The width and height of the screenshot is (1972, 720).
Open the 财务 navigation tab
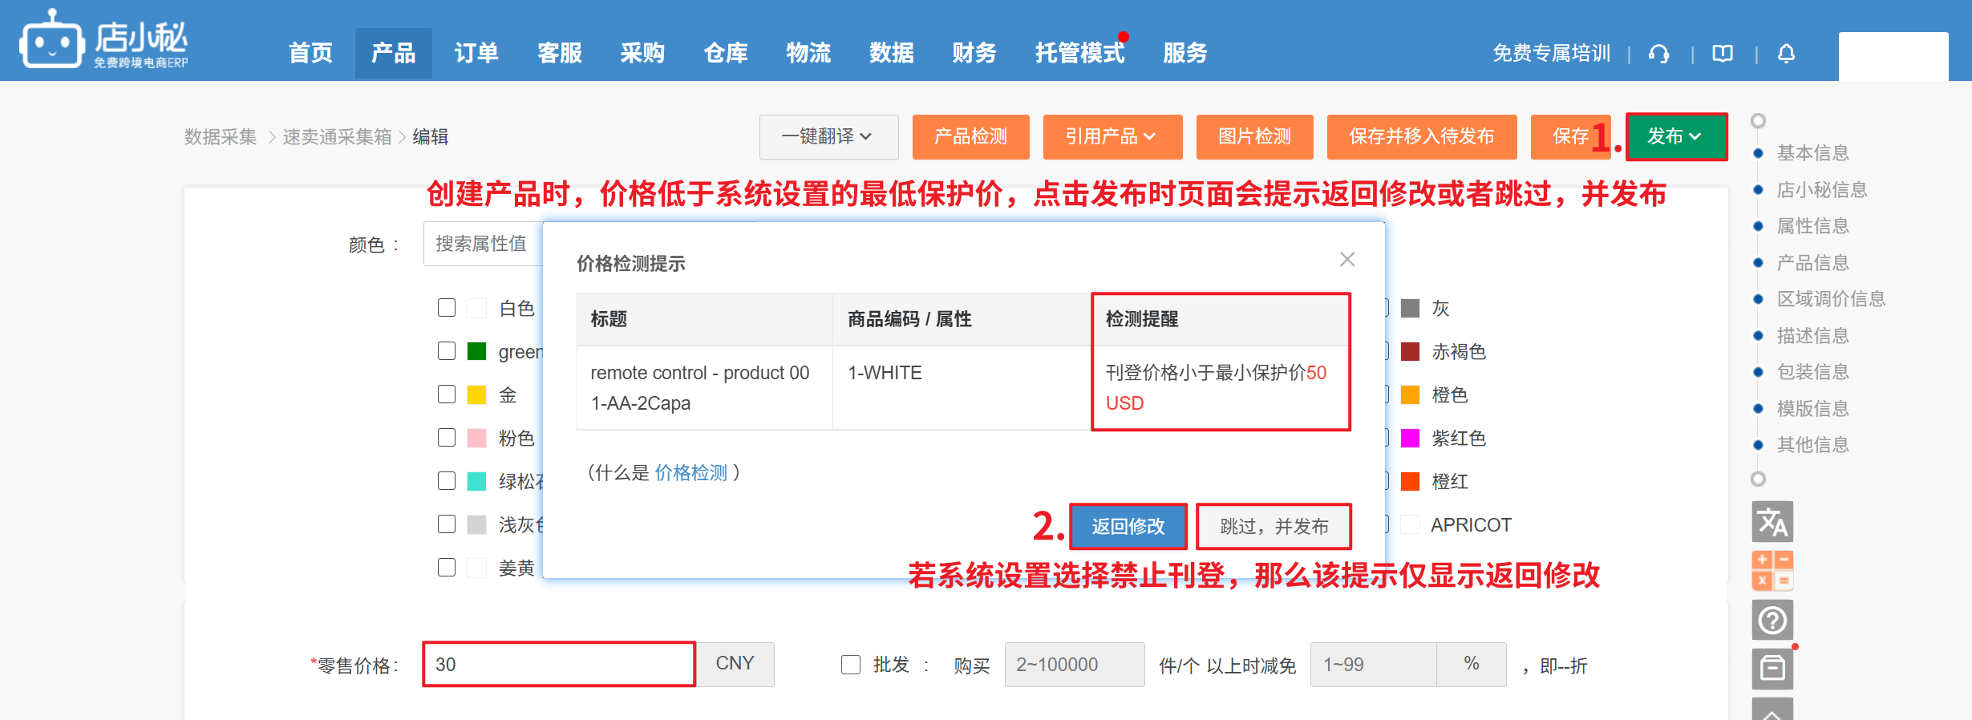tap(974, 54)
